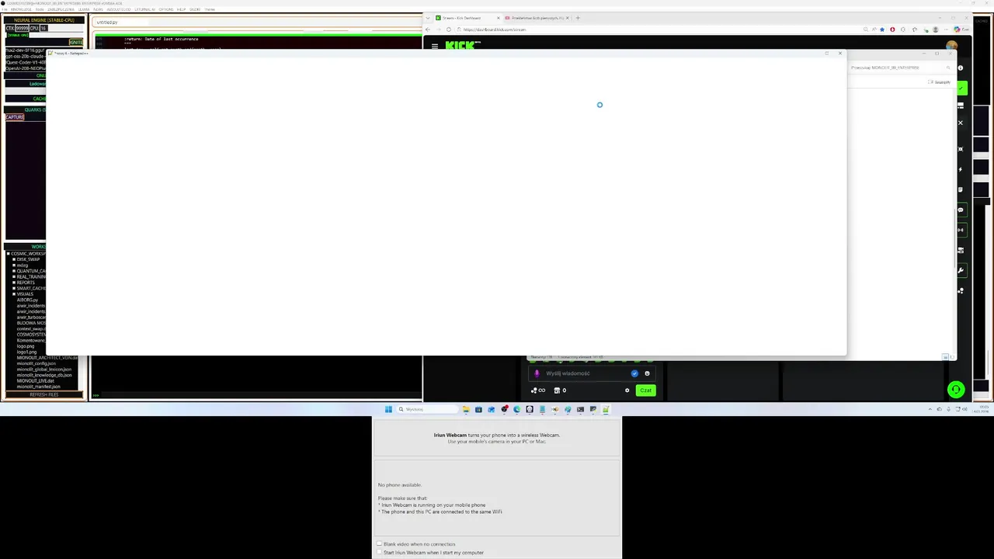Expand the REPORTS folder
The height and width of the screenshot is (559, 994).
[14, 283]
